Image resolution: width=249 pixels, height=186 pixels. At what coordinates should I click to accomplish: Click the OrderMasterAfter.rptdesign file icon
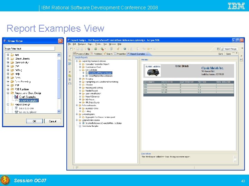click(x=86, y=76)
